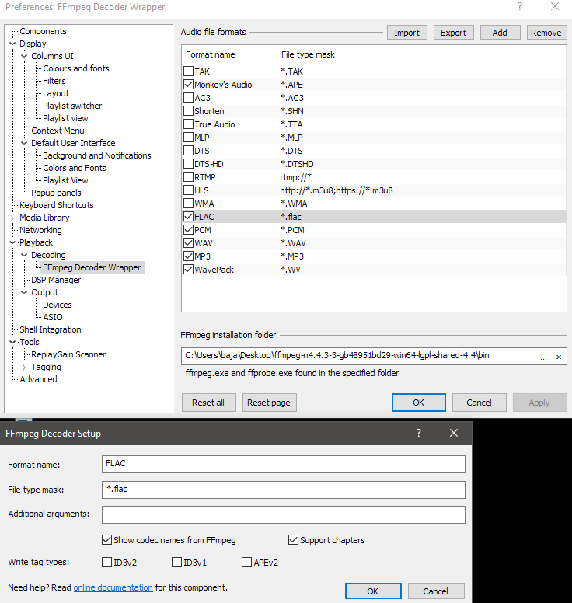The width and height of the screenshot is (572, 603).
Task: Click into the Format name field
Action: pos(284,464)
